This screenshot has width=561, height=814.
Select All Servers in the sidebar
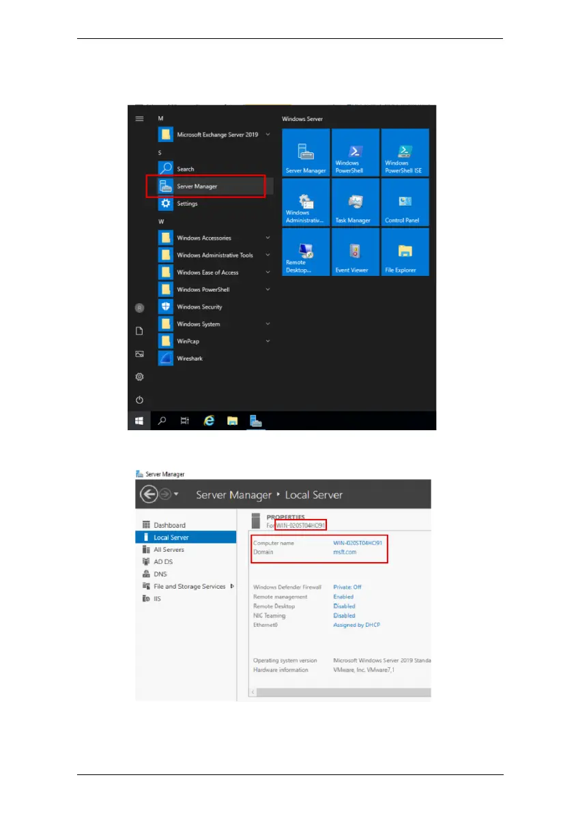point(186,549)
